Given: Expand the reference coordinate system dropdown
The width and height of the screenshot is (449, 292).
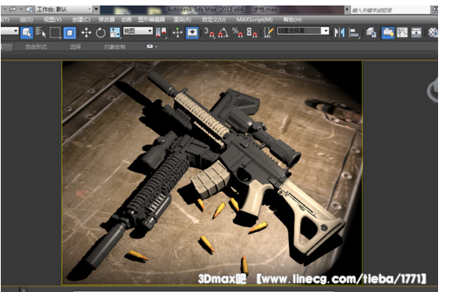Looking at the screenshot, I should pos(137,30).
